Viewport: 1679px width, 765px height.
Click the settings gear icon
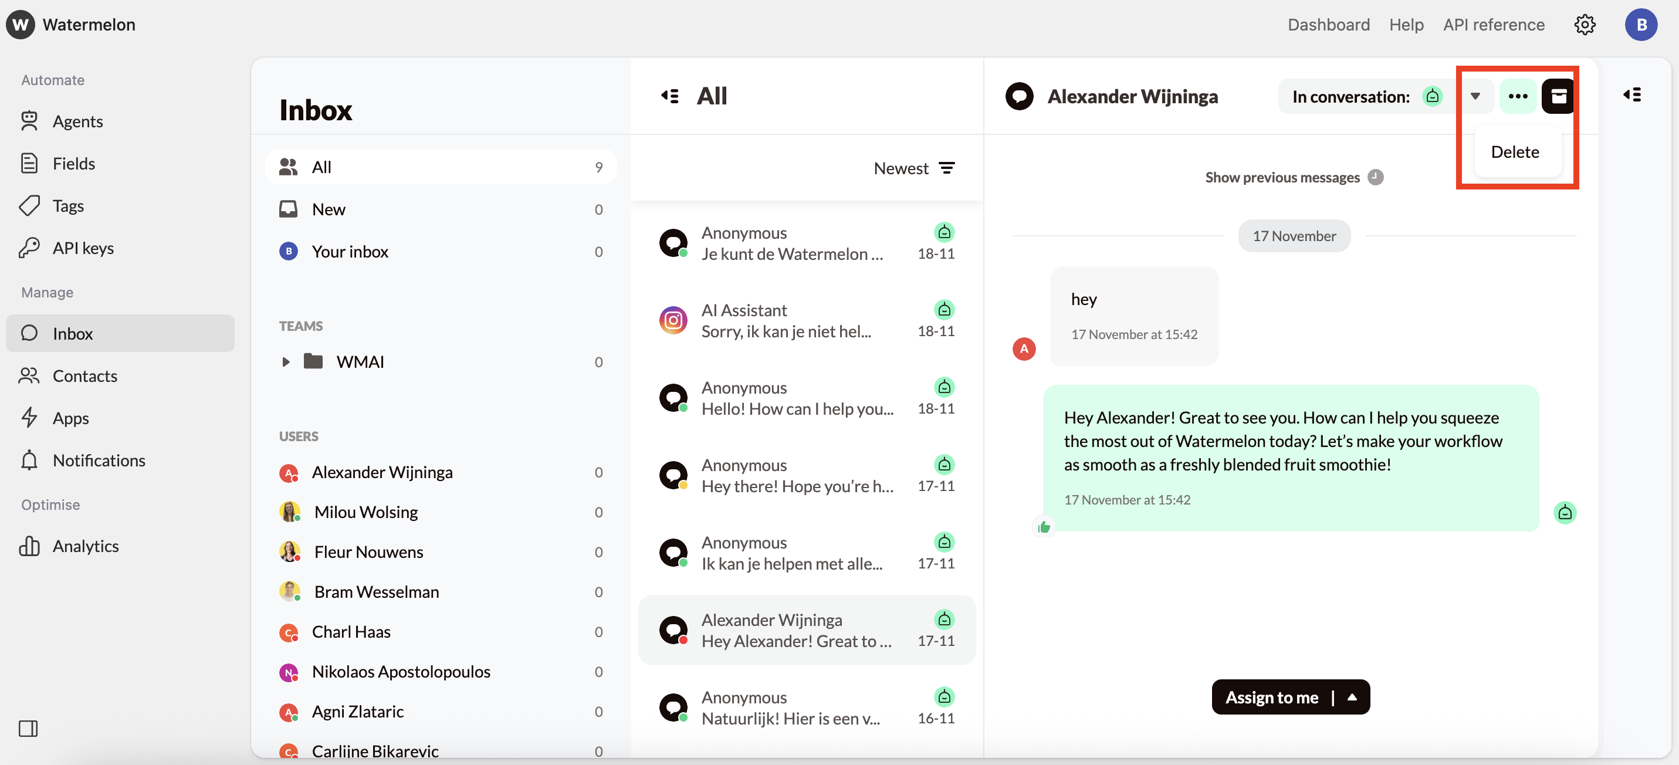coord(1585,25)
